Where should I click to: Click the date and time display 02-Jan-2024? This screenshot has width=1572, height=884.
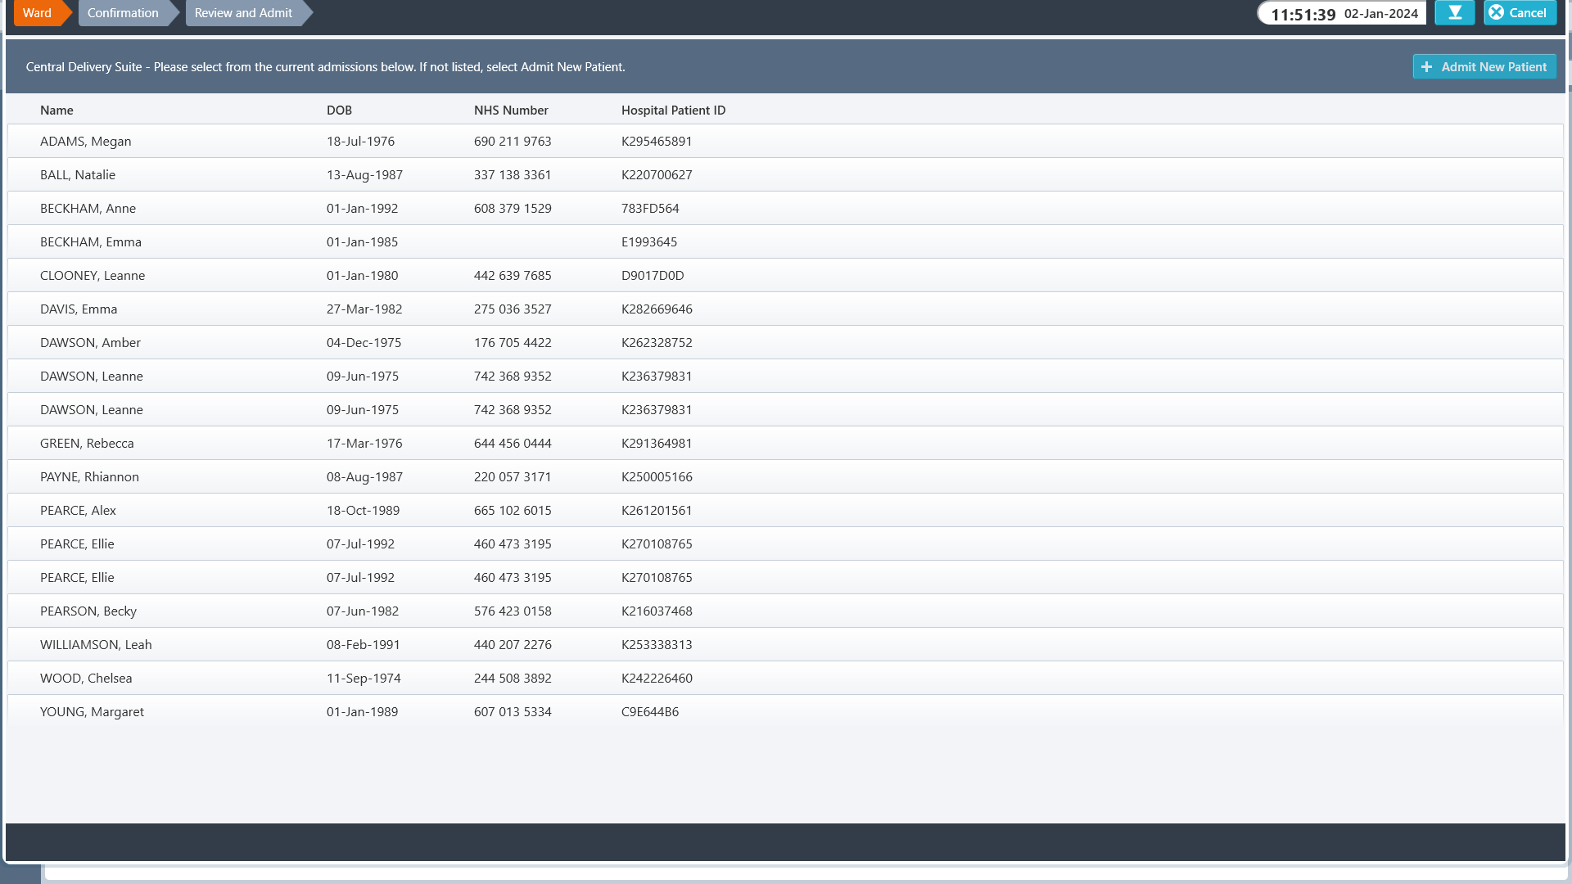point(1343,14)
